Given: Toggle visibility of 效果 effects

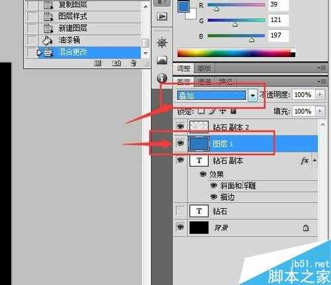Looking at the screenshot, I should tap(203, 174).
